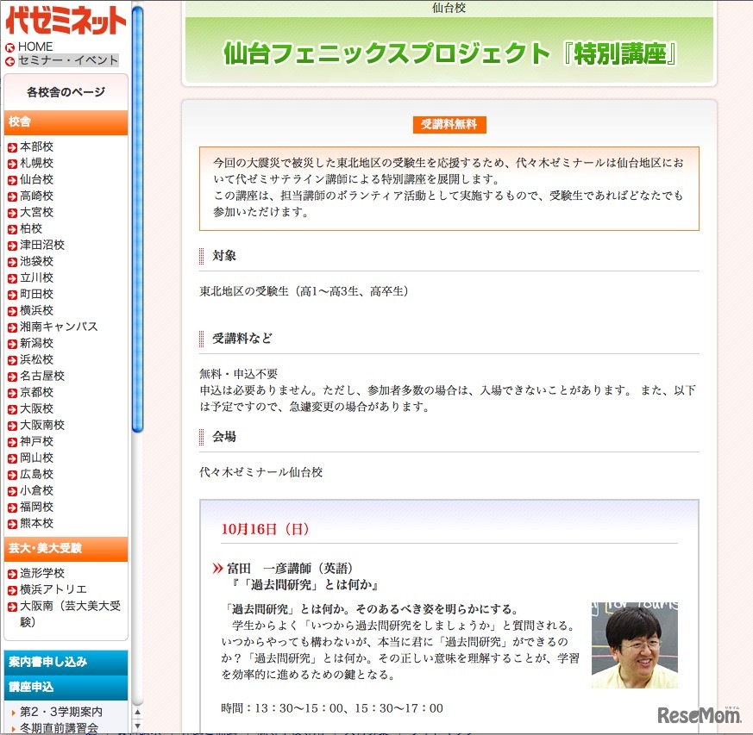Click the arrow icon next to 名古屋校
This screenshot has width=753, height=735.
[12, 377]
